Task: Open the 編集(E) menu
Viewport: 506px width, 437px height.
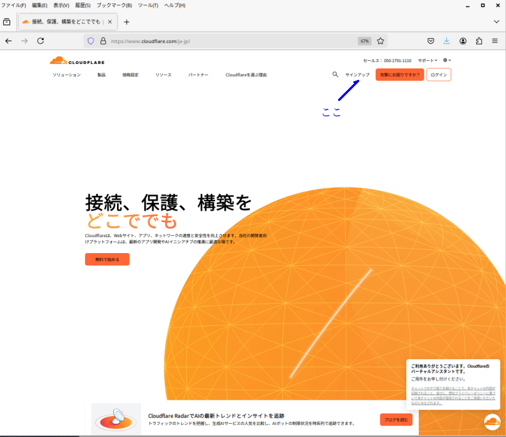Action: click(x=39, y=6)
